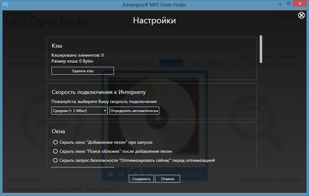
Task: Close the Ashampoo MP3 Cover Finder window
Action: click(300, 3)
